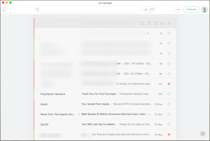
Task: Star the DSS - 91 Ichiban email
Action: (x=169, y=74)
